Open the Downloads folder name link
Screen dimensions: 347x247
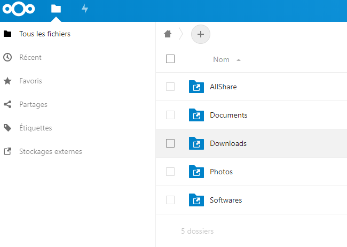coord(228,143)
